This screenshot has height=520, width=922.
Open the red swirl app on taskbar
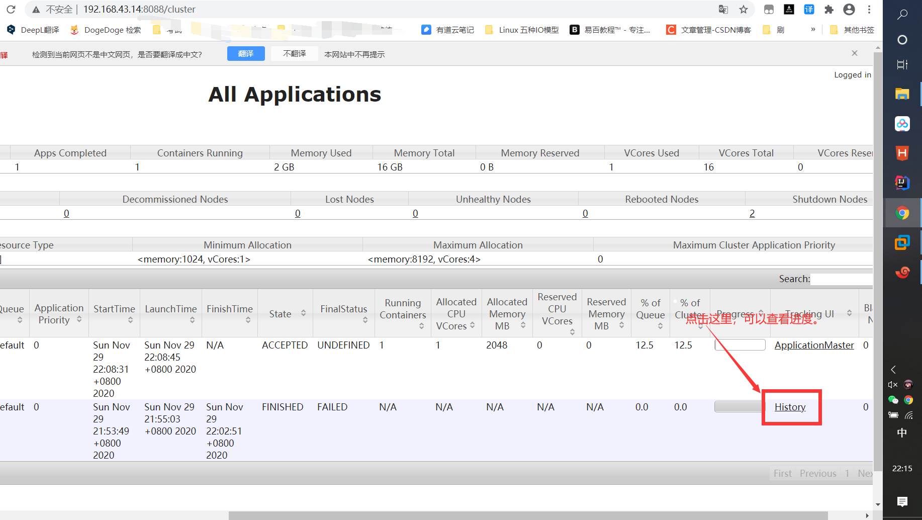pos(902,273)
